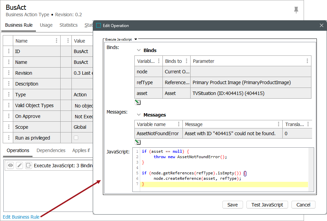Open the Execute JavaScript operation type dropdown
The width and height of the screenshot is (327, 221).
pos(136,40)
